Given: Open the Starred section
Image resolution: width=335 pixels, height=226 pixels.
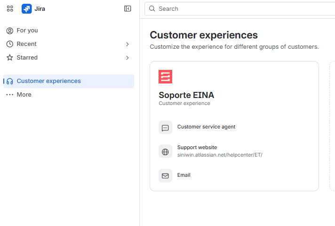Looking at the screenshot, I should coord(27,58).
